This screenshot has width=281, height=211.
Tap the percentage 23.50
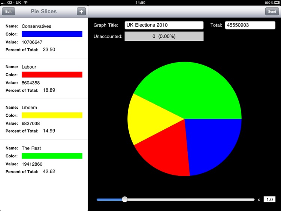(x=49, y=49)
